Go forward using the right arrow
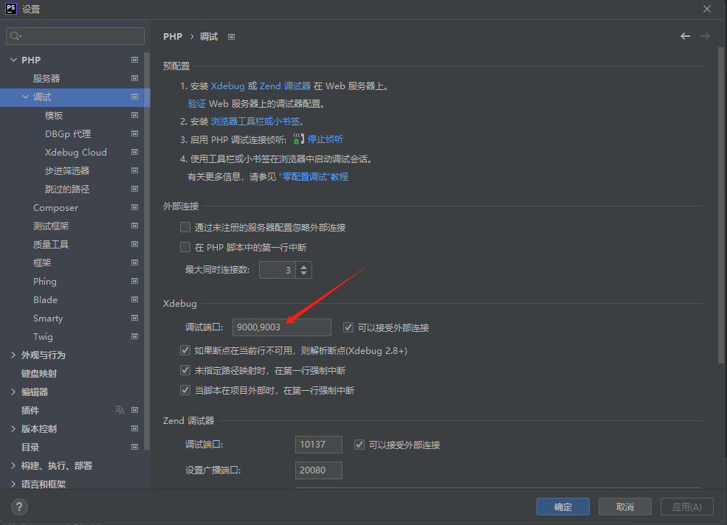Image resolution: width=727 pixels, height=525 pixels. (x=705, y=36)
